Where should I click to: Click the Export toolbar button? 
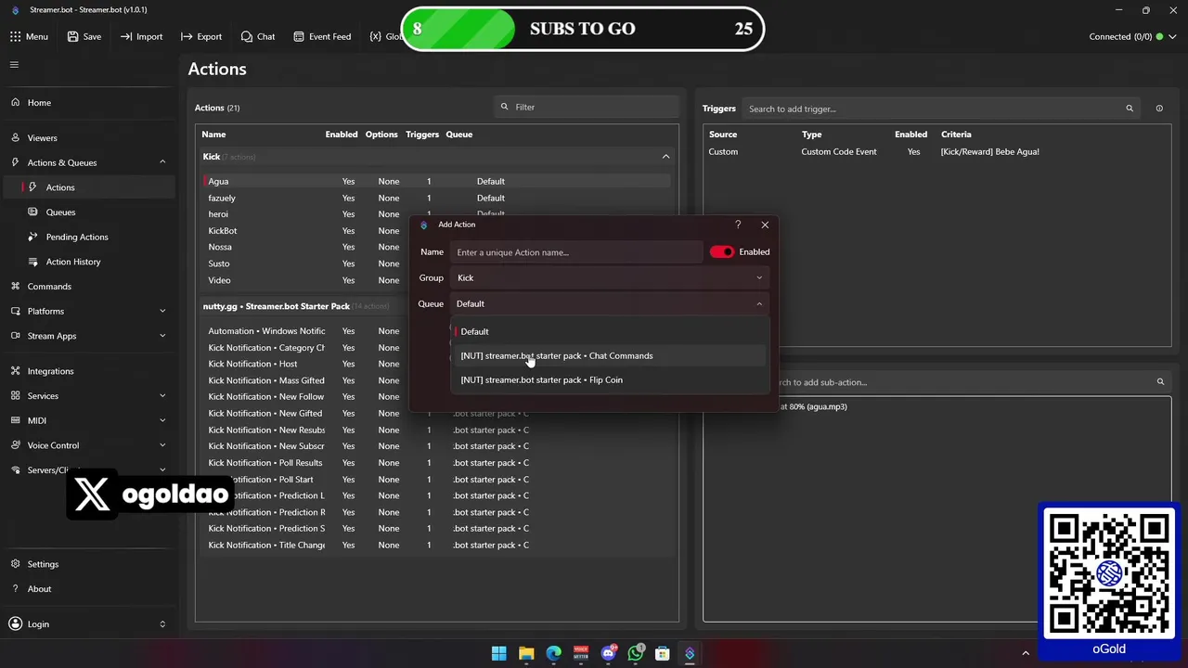pyautogui.click(x=201, y=37)
